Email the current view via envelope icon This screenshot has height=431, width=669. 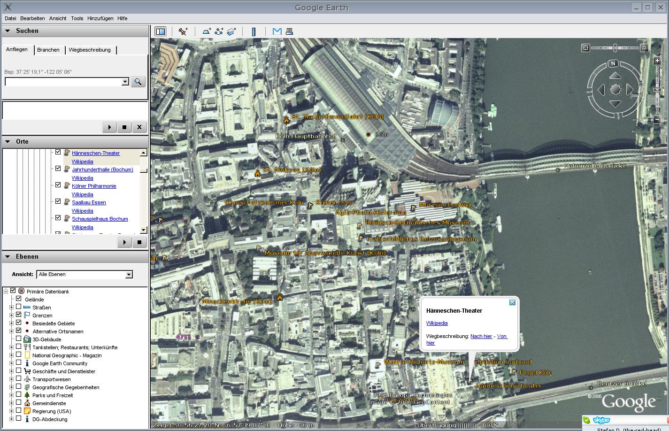coord(277,31)
